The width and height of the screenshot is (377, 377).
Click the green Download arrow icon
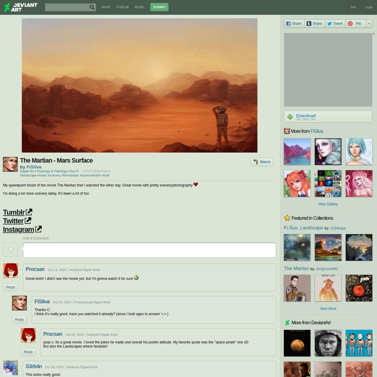[x=290, y=117]
